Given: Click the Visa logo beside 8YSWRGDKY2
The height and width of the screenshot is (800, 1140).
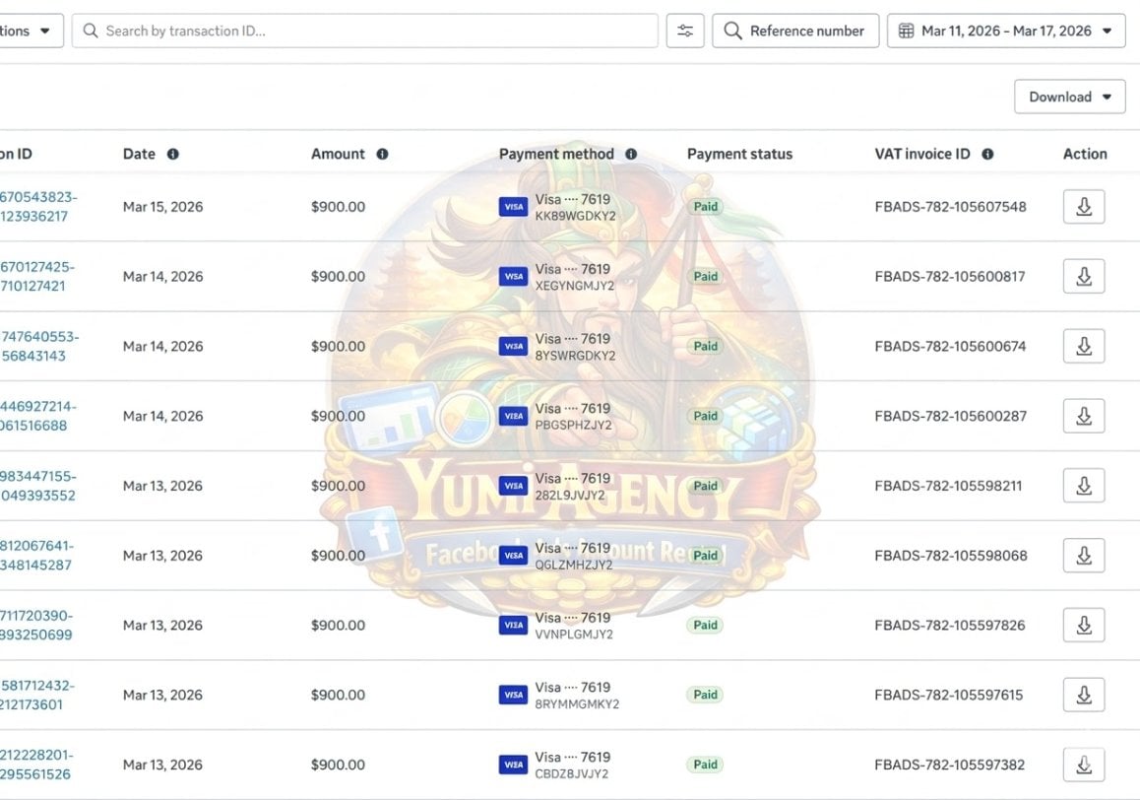Looking at the screenshot, I should (x=513, y=347).
